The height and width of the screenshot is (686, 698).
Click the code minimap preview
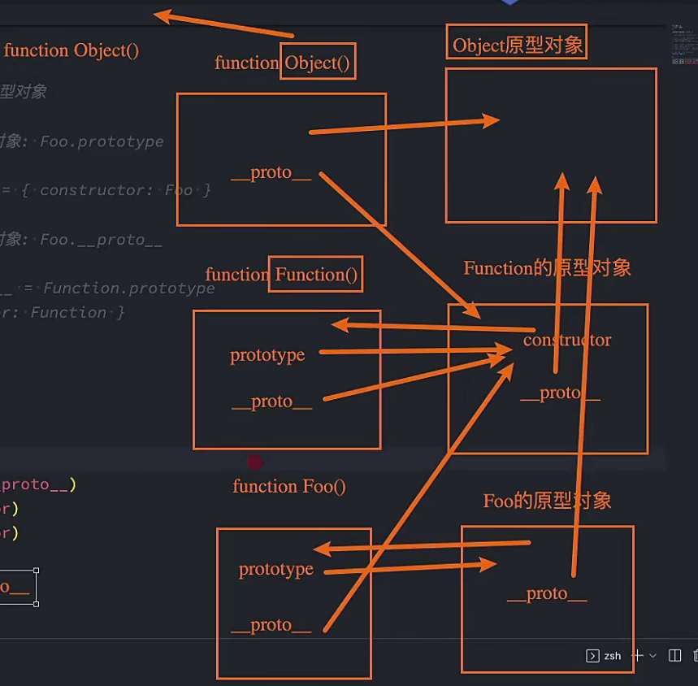(684, 46)
